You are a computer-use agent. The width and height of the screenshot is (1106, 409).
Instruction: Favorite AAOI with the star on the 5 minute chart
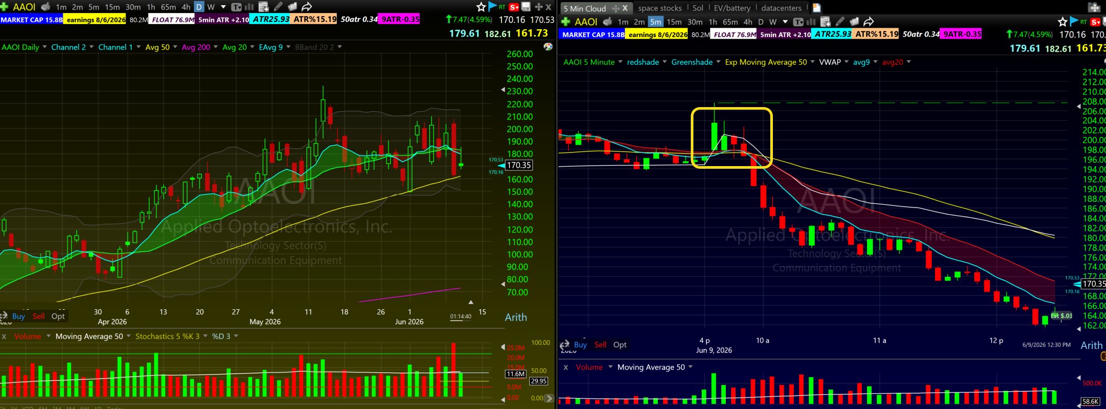coord(1063,21)
